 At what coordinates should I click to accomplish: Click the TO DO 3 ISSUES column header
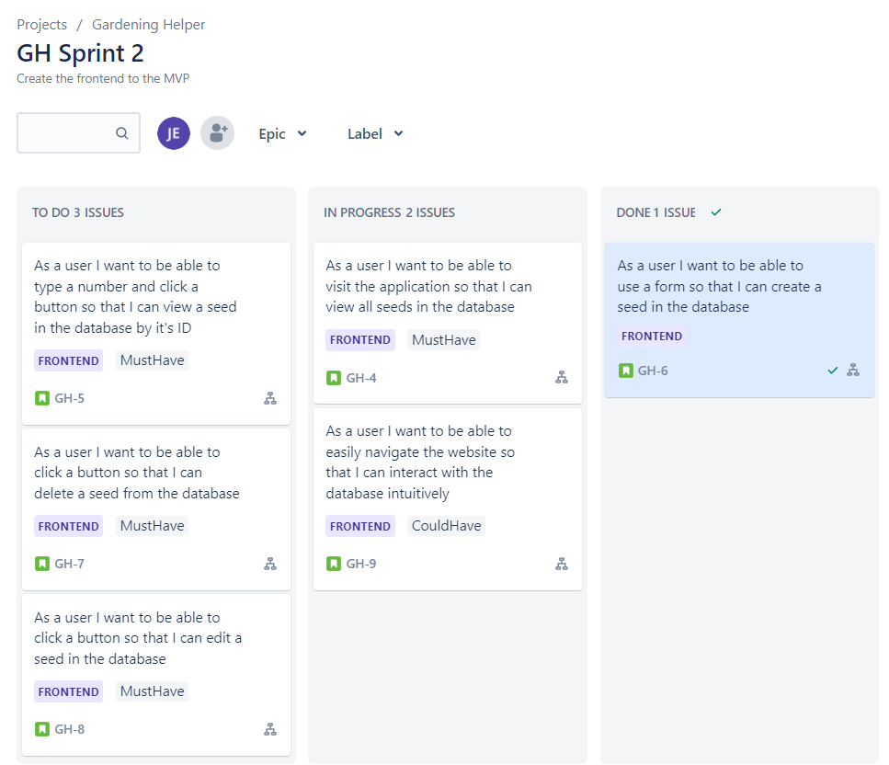pyautogui.click(x=77, y=212)
